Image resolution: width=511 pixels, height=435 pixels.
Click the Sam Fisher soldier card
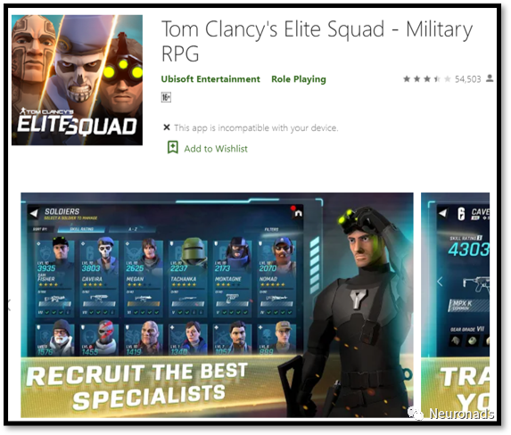coord(54,278)
